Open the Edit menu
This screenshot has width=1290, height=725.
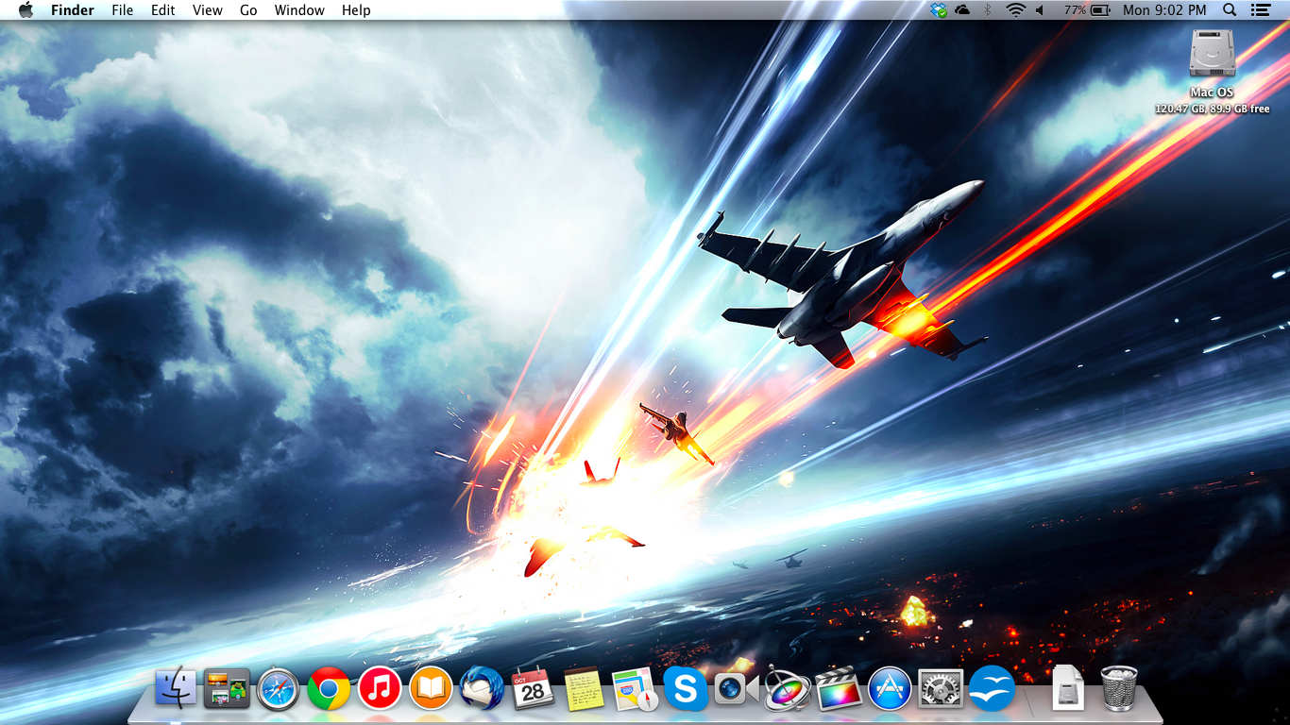[x=163, y=10]
